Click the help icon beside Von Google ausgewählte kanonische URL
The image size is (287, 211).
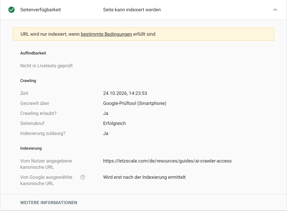coord(83,177)
